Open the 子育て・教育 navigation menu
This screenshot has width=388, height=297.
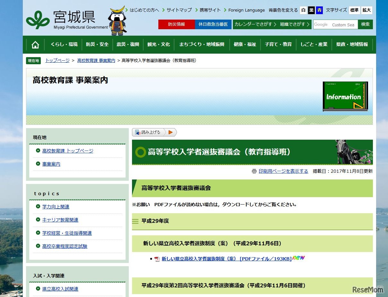point(278,45)
